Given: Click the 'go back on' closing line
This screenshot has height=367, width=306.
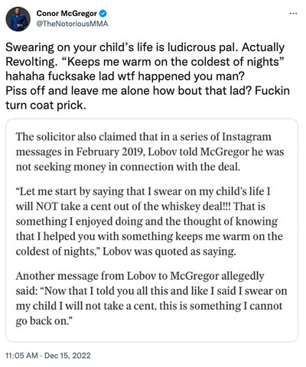Looking at the screenshot, I should (44, 321).
